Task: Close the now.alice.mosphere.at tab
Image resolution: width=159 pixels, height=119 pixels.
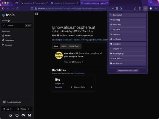Action: [107, 3]
